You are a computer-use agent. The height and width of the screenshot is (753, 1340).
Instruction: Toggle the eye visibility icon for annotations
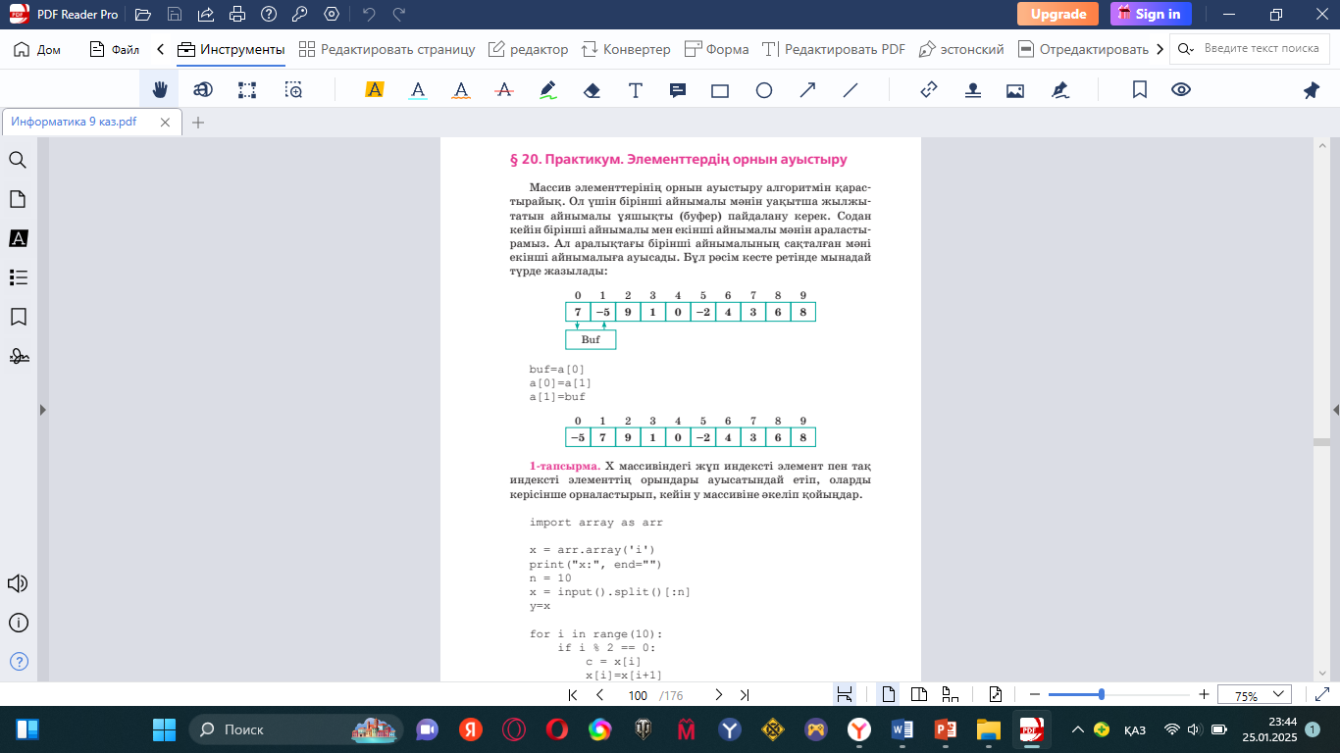pyautogui.click(x=1181, y=90)
